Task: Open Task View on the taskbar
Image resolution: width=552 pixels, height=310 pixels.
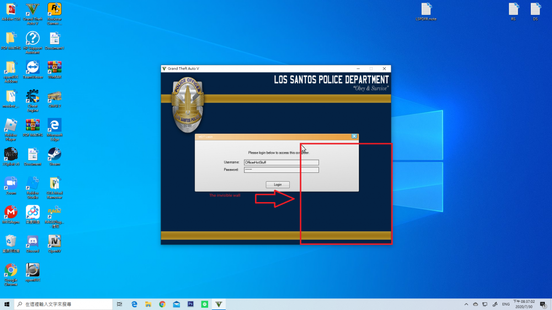Action: [x=120, y=304]
